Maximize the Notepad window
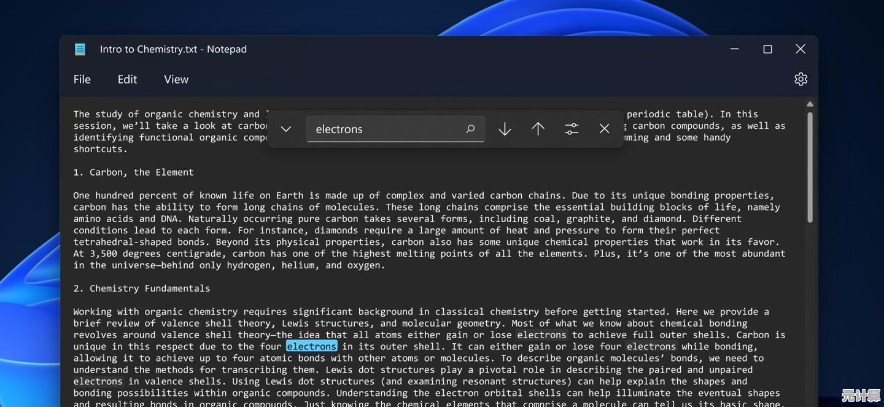Image resolution: width=884 pixels, height=407 pixels. [767, 49]
